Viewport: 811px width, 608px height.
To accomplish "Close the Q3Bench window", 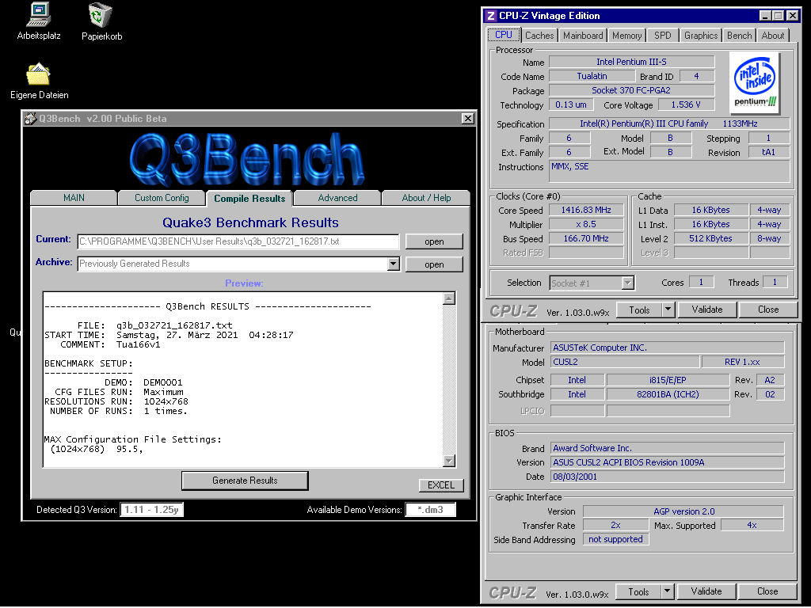I will (x=467, y=119).
